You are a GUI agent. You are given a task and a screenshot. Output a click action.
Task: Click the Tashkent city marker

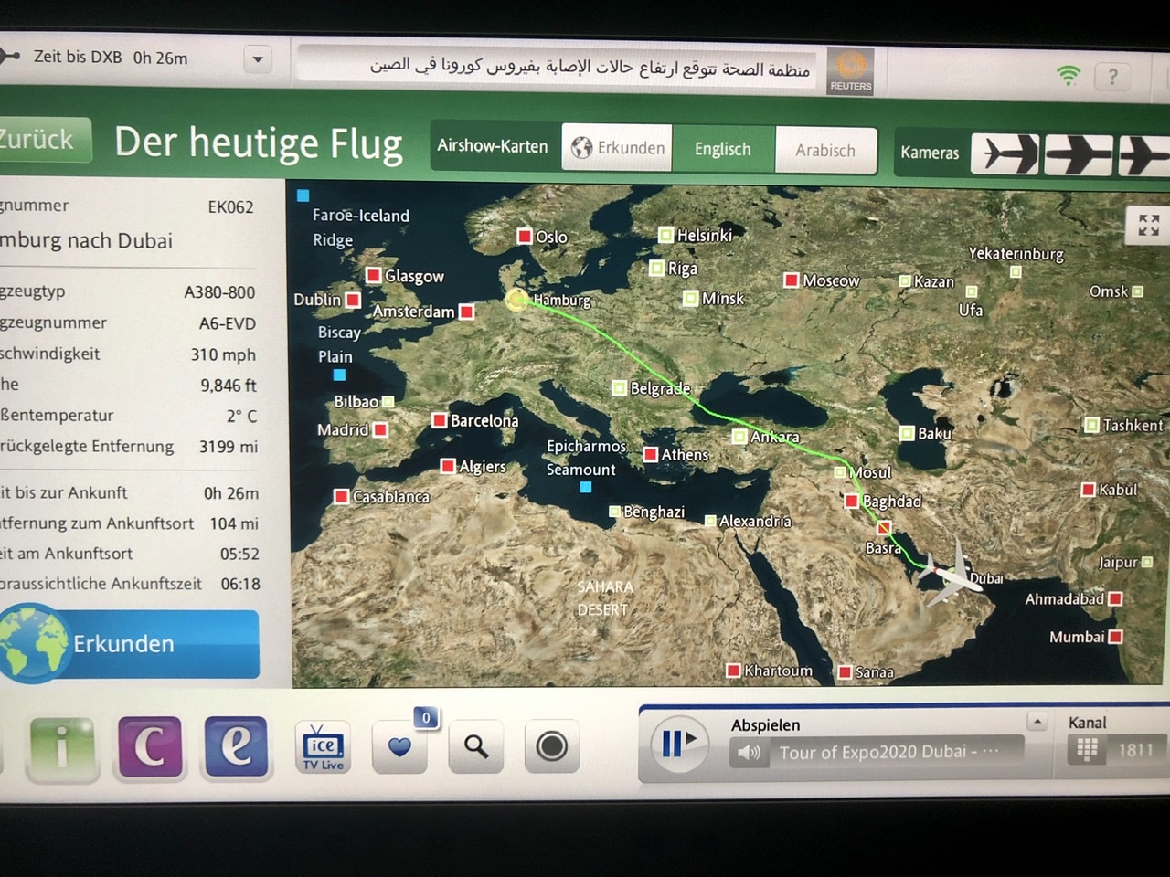click(1091, 425)
